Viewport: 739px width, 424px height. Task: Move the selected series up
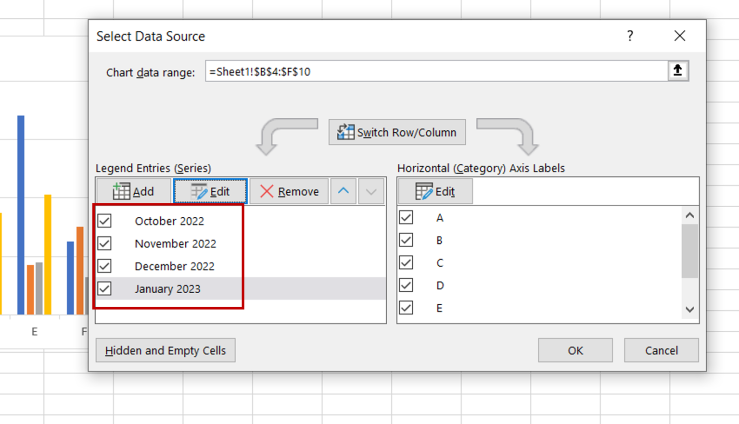[343, 191]
